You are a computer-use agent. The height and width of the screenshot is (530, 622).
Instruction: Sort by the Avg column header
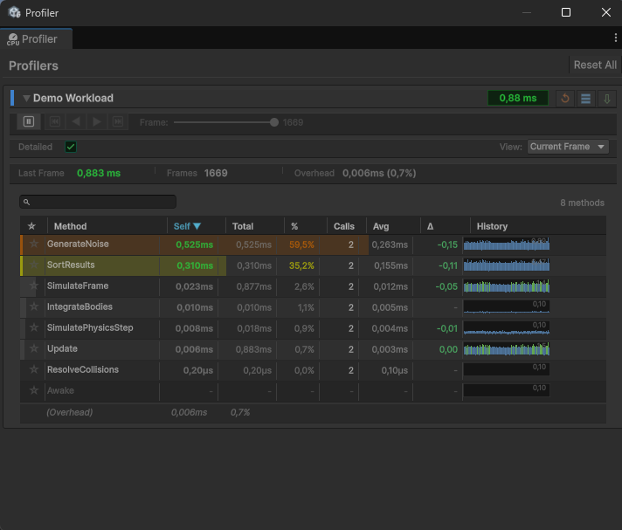click(x=381, y=226)
